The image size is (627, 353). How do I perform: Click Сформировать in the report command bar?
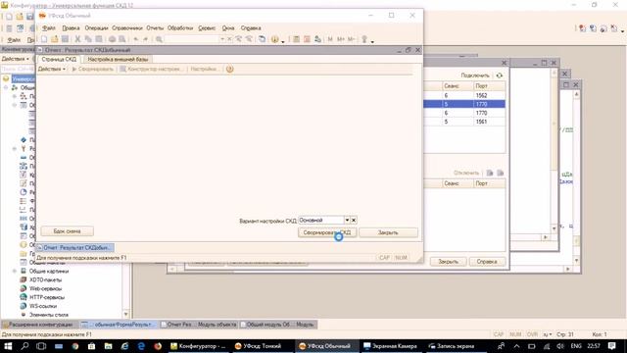tap(93, 70)
